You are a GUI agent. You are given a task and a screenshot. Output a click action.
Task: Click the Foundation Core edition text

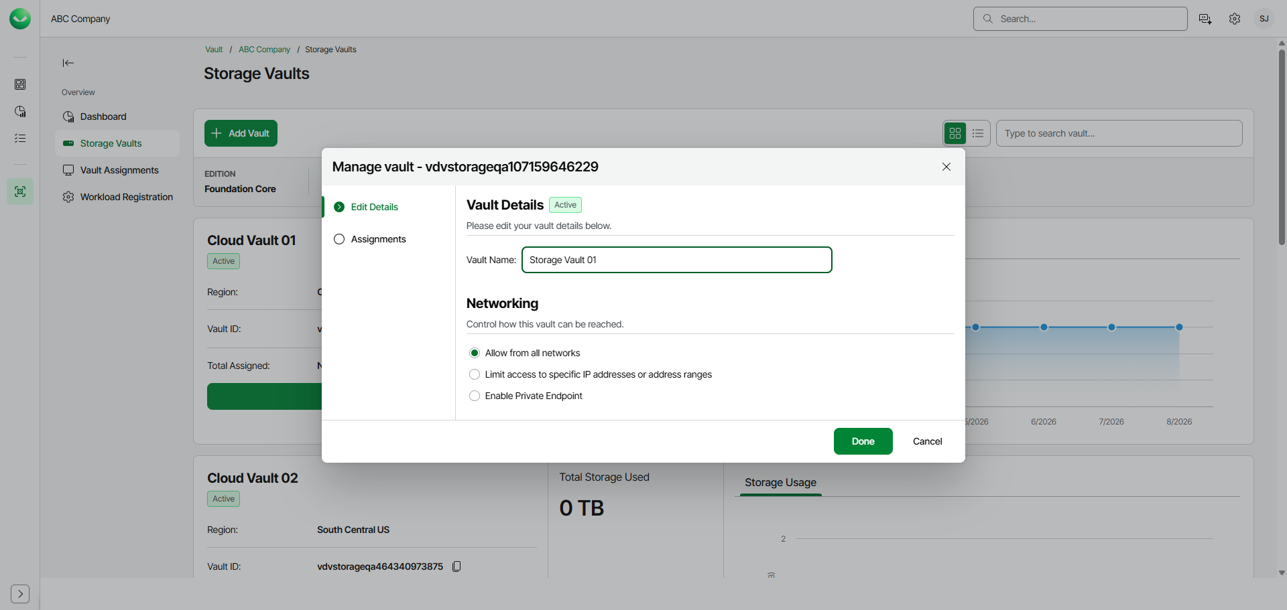pyautogui.click(x=240, y=189)
